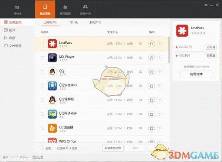222x162 pixels.
Task: Toggle 2G/3G联网 已开启 switch
Action: 211,47
